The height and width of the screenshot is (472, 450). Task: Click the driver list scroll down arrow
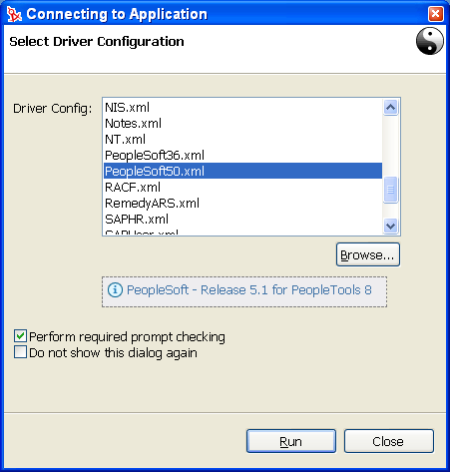[x=391, y=226]
